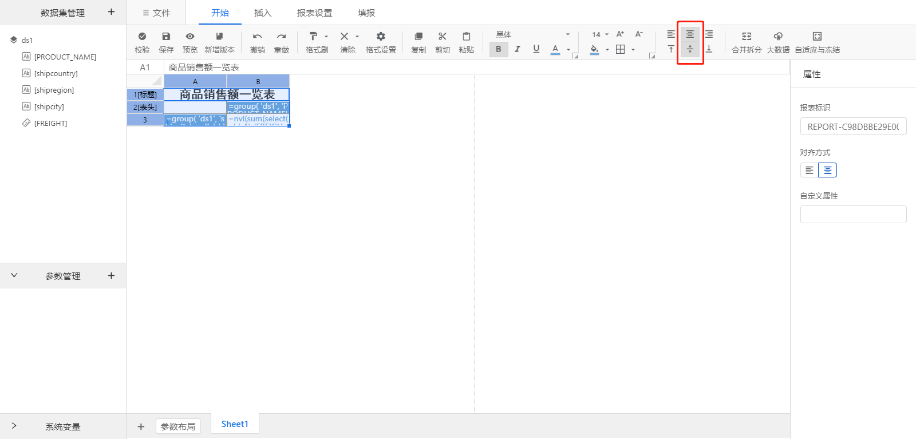Open the font size 14 dropdown

point(600,34)
